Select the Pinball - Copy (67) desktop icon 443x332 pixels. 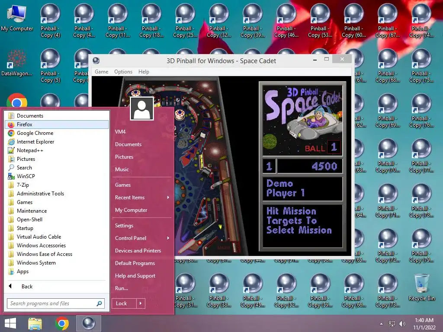coord(387,21)
